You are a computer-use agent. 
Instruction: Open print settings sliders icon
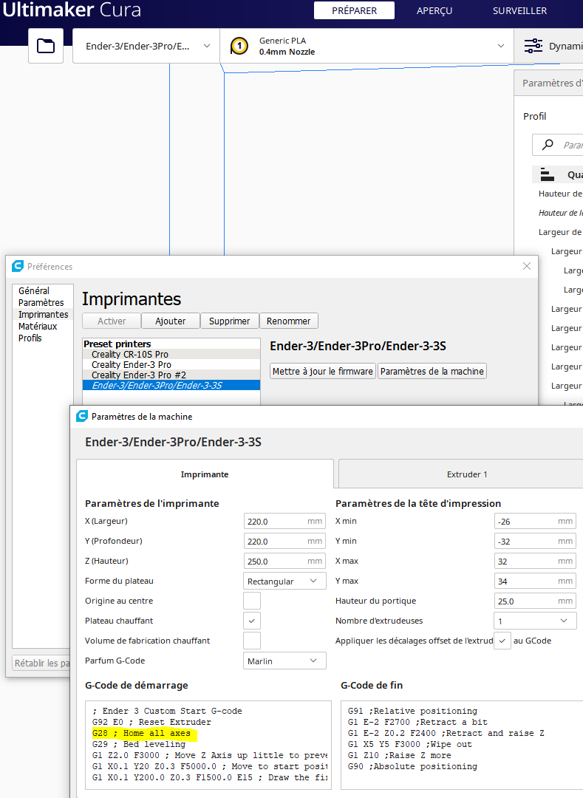tap(533, 46)
